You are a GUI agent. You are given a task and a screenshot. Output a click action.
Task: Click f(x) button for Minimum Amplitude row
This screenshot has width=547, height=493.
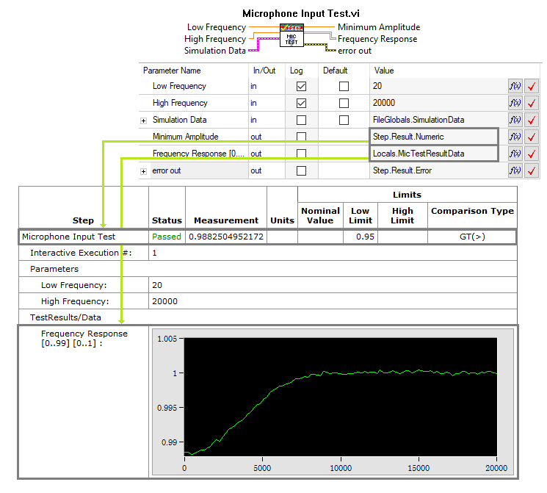pos(515,137)
